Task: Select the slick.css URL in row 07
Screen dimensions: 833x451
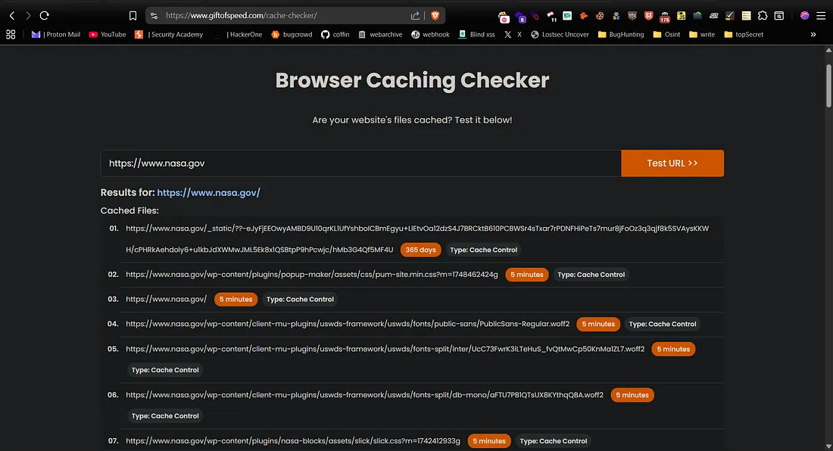Action: click(x=293, y=441)
